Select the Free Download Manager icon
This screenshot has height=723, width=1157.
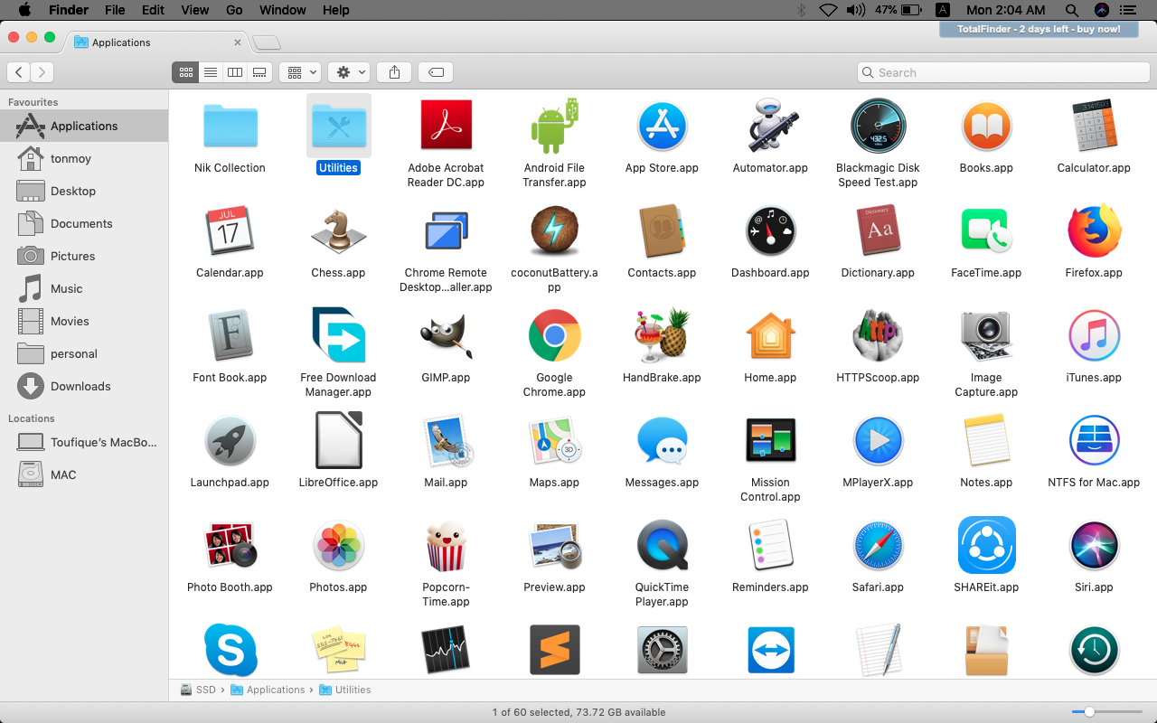(338, 335)
